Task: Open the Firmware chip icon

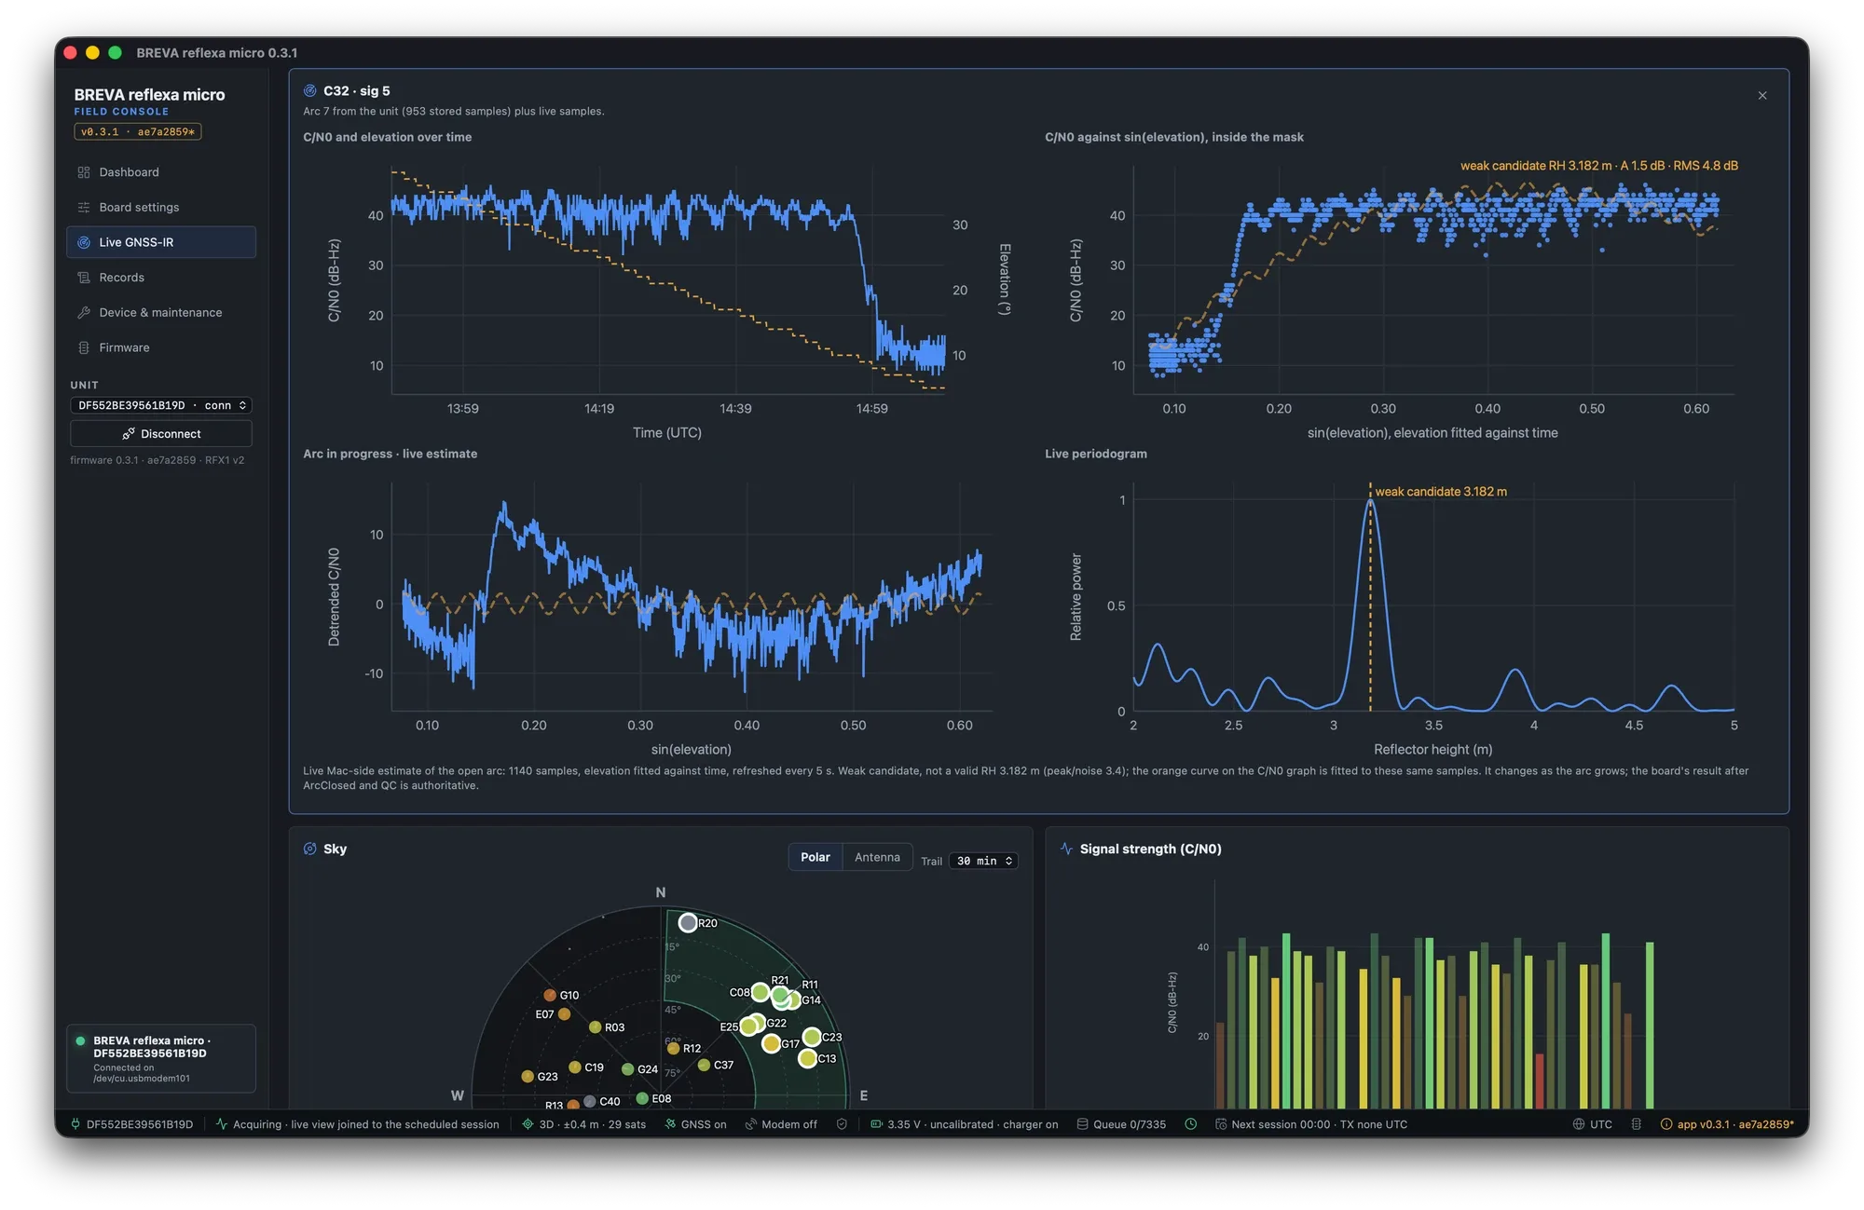Action: (84, 347)
